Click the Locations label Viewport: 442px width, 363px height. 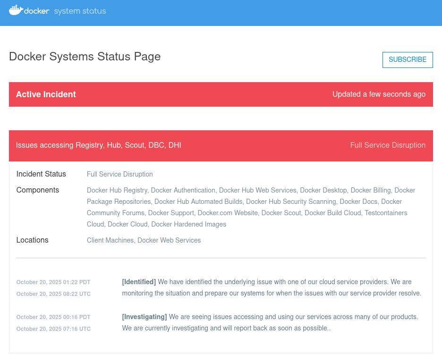pos(32,240)
